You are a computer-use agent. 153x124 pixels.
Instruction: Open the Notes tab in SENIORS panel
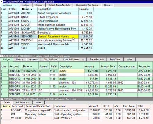(129, 59)
